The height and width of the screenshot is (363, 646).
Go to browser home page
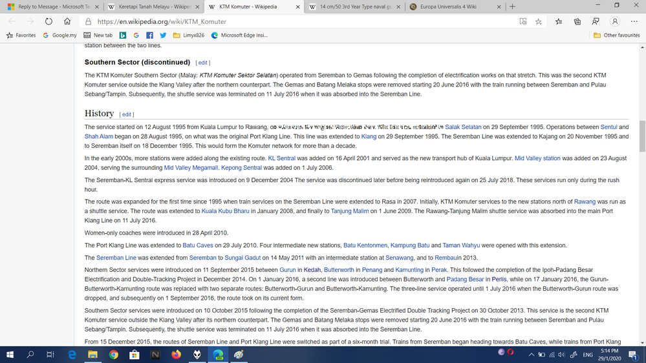click(67, 21)
